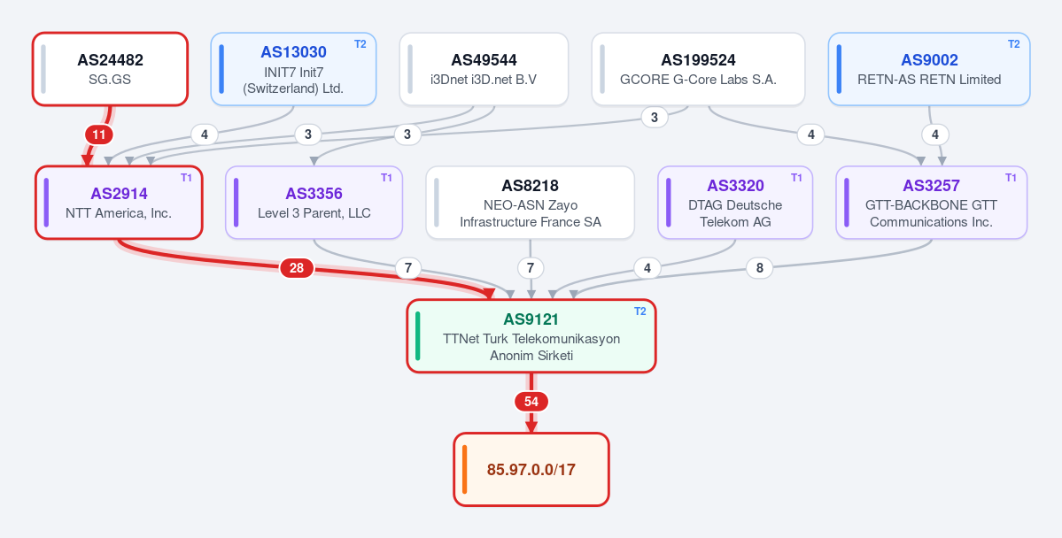This screenshot has height=538, width=1062.
Task: Click the 8 edge badge from AS3257
Action: tap(759, 268)
